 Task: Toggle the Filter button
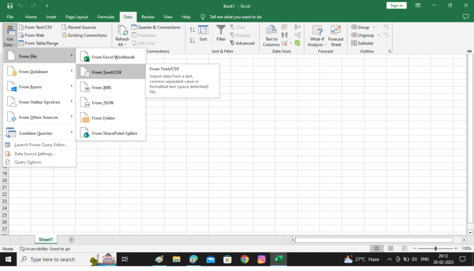(221, 33)
